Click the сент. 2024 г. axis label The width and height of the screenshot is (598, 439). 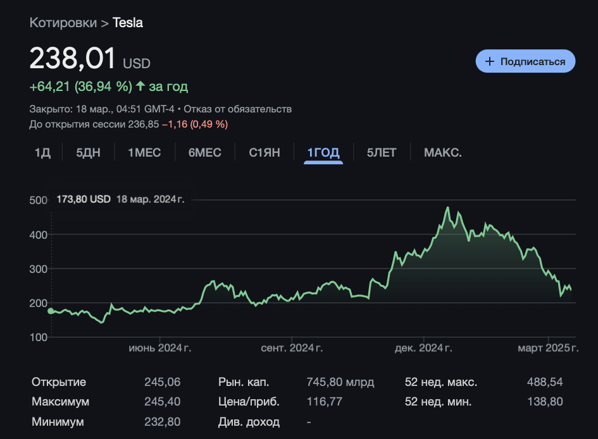pos(292,348)
